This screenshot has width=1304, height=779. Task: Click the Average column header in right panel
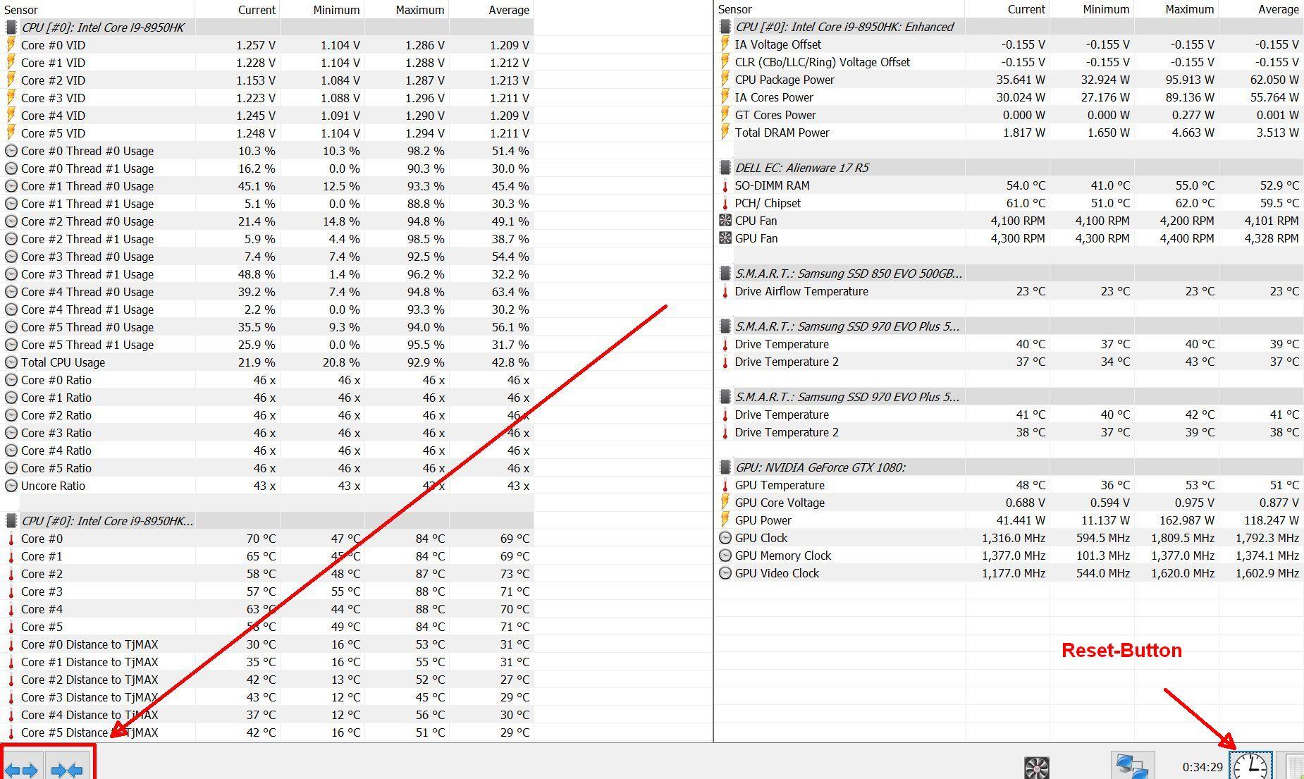click(x=1261, y=9)
